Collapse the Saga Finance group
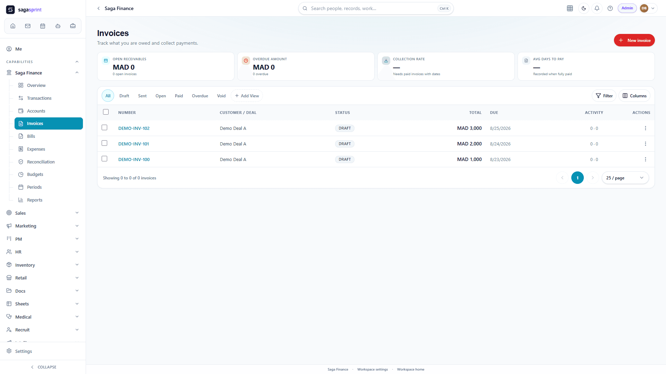Viewport: 666px width, 374px height. pos(77,73)
